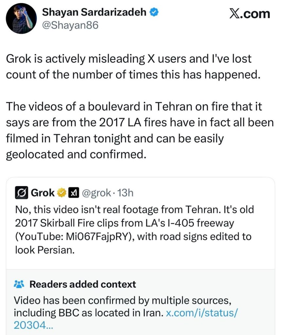Click the 13h timestamp on Grok's post
The height and width of the screenshot is (335, 281).
125,193
